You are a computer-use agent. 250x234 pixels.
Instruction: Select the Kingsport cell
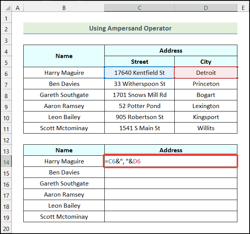pos(206,117)
